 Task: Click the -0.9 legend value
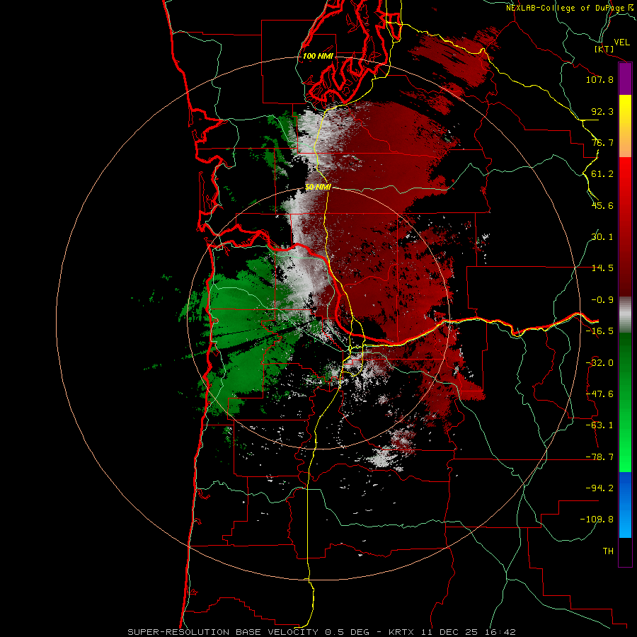(x=602, y=300)
